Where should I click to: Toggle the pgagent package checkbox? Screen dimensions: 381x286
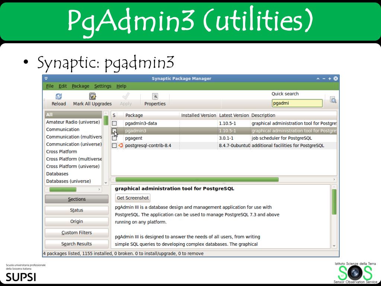pos(114,138)
